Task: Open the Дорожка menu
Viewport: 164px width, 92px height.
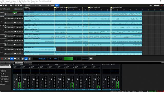Action: (x=16, y=3)
